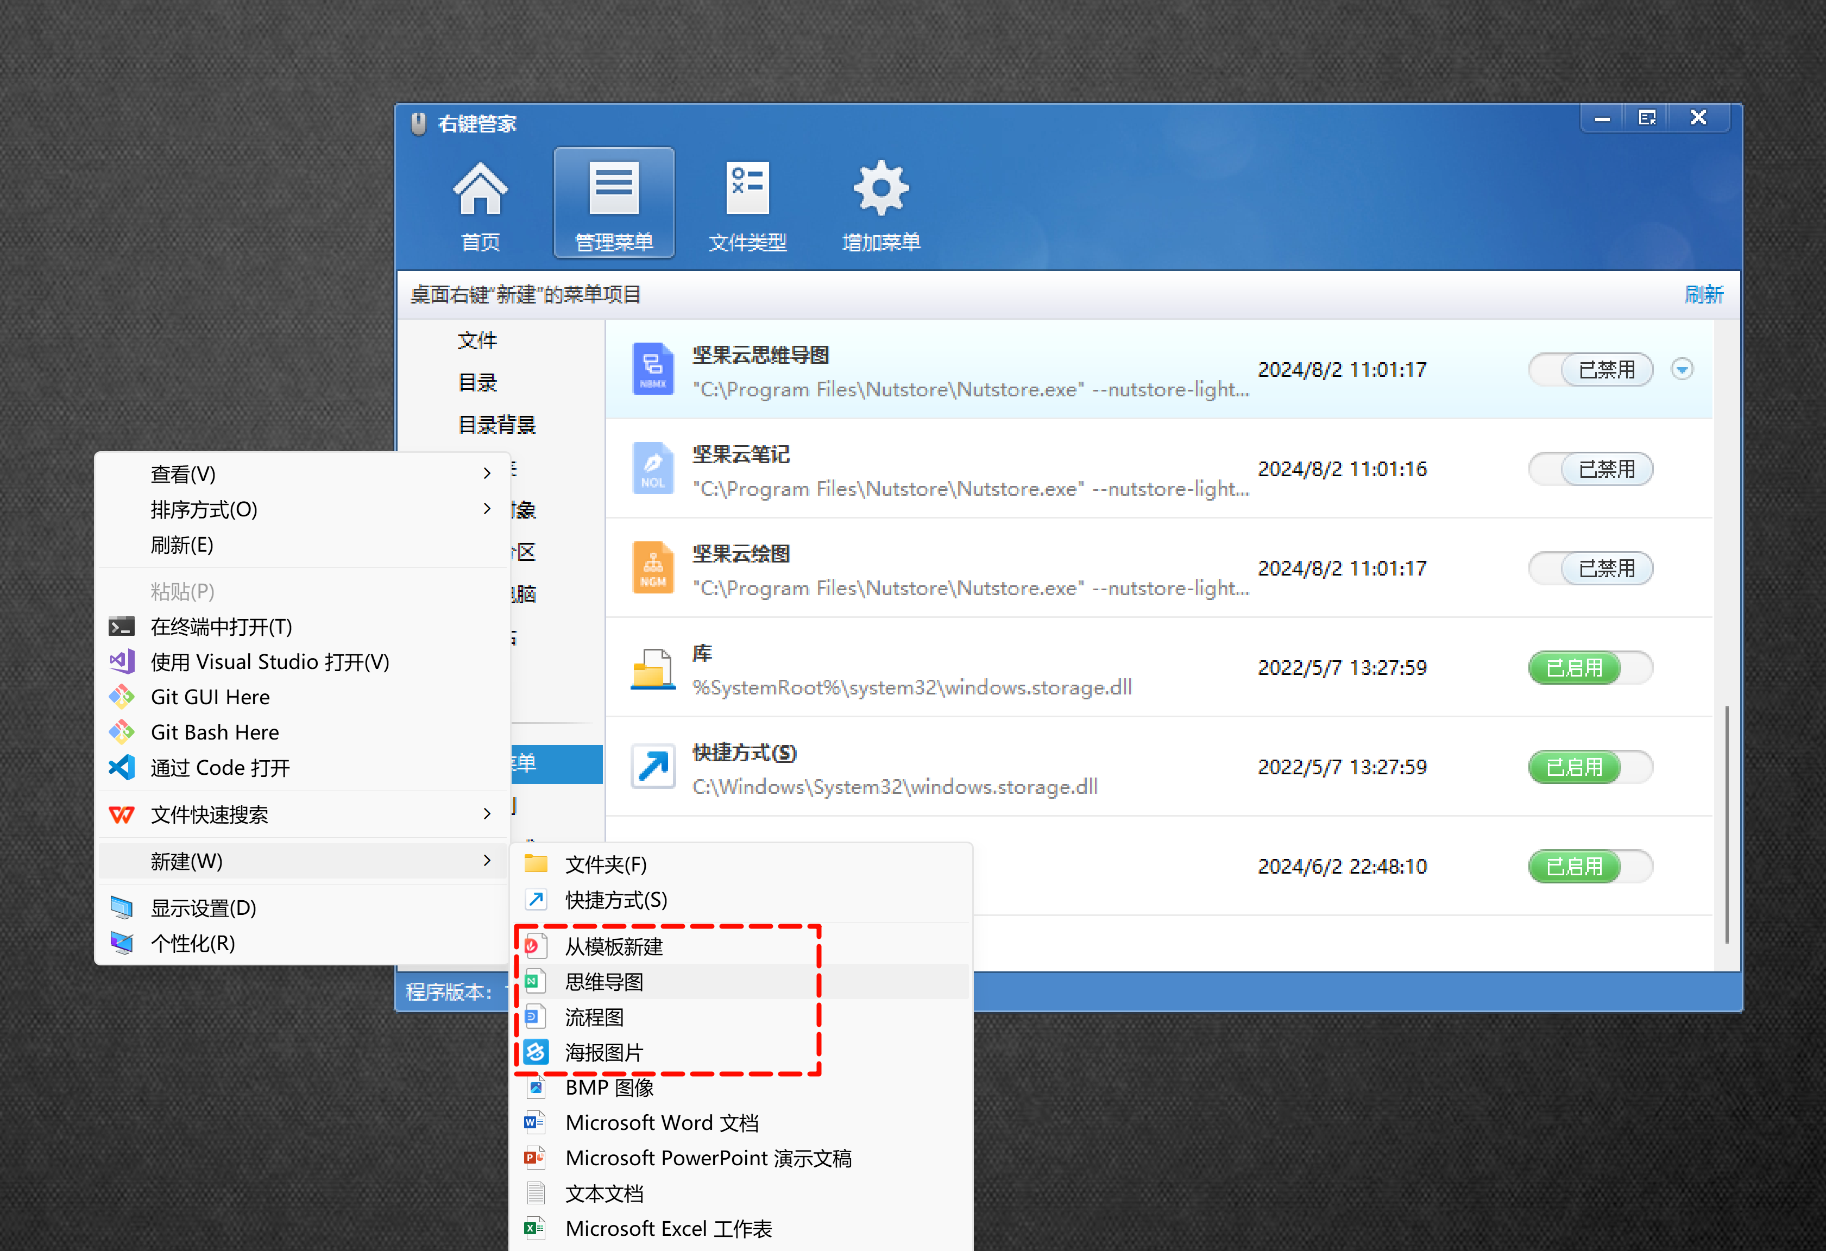This screenshot has width=1826, height=1251.
Task: Select 目录背景 in the left category list
Action: click(496, 425)
